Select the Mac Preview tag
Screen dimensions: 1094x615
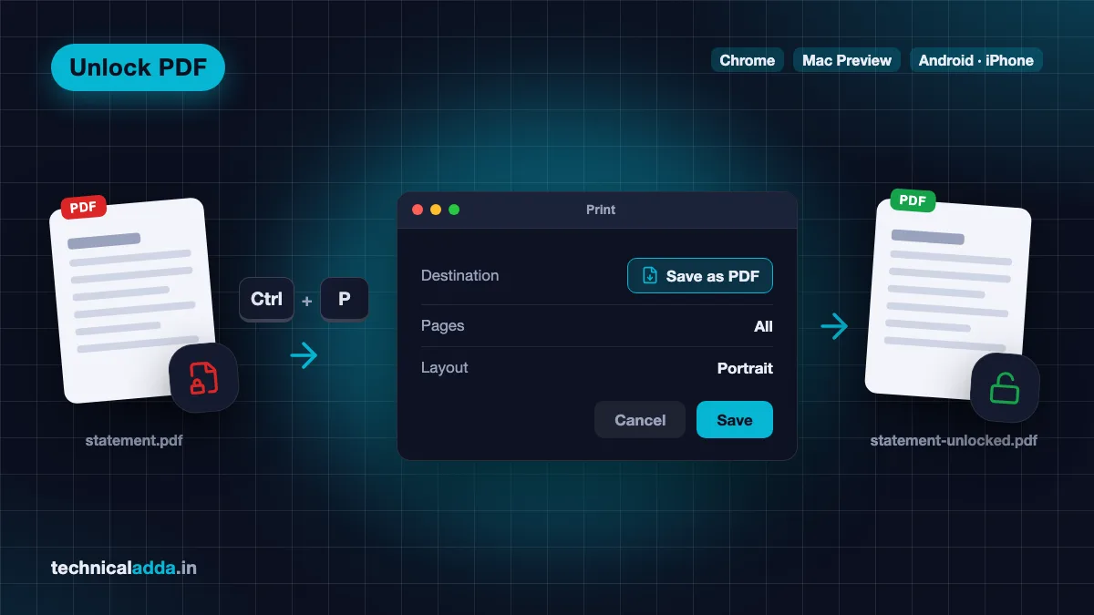(847, 60)
